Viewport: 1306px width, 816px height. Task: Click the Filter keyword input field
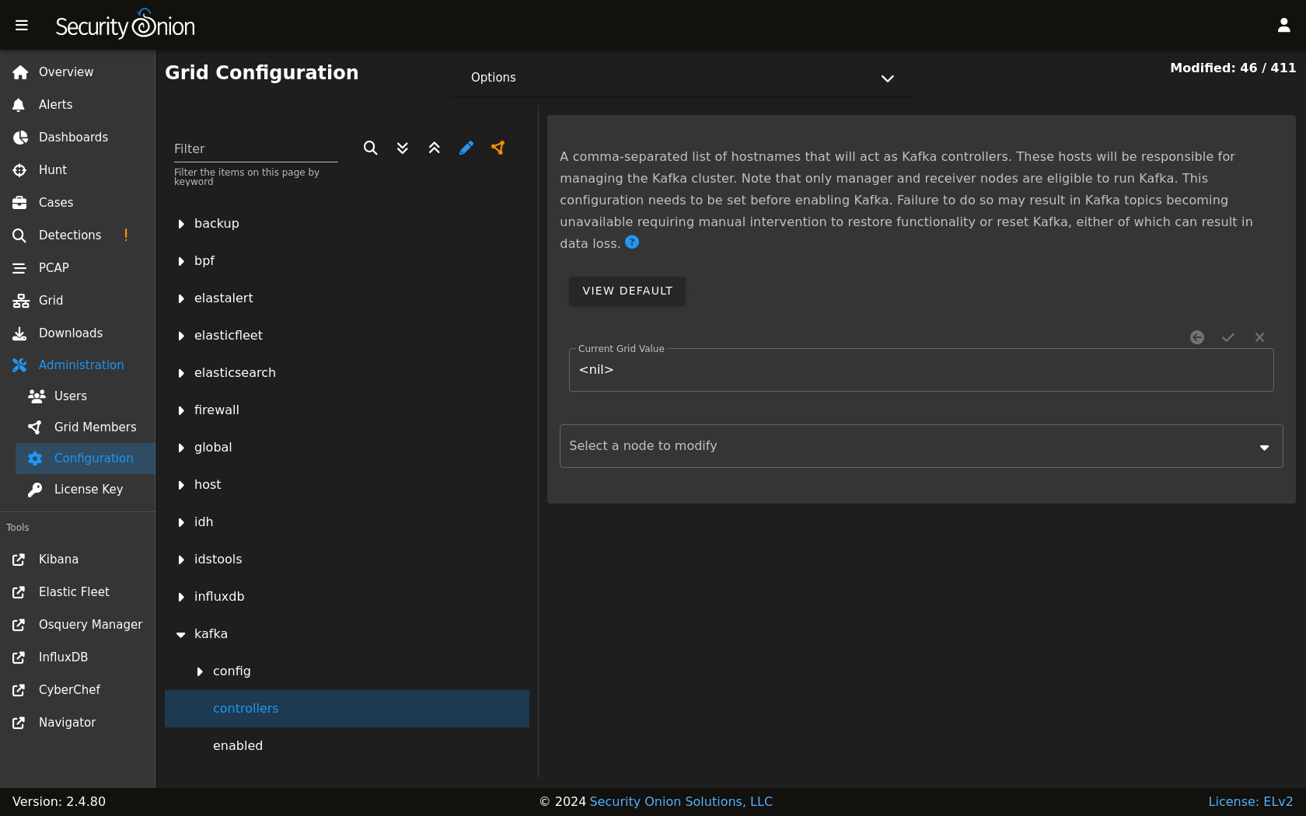[256, 148]
